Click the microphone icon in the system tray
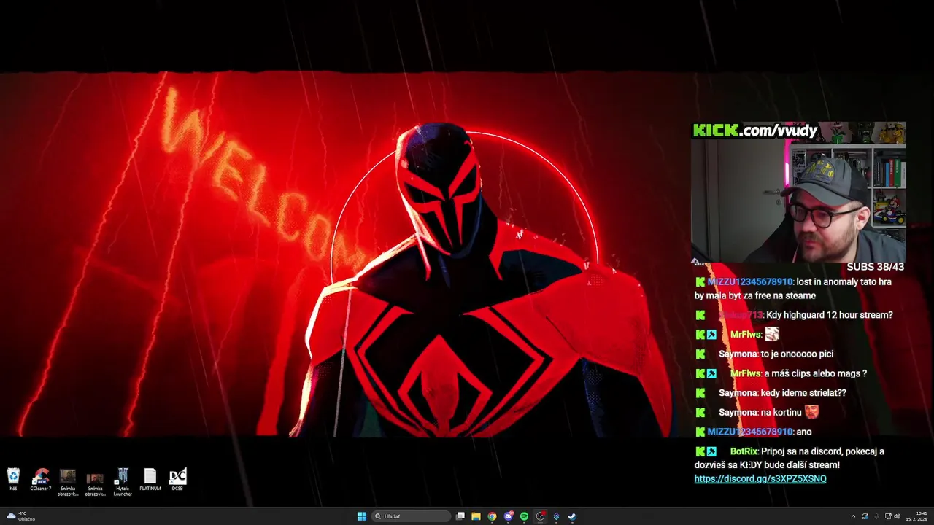 876,516
